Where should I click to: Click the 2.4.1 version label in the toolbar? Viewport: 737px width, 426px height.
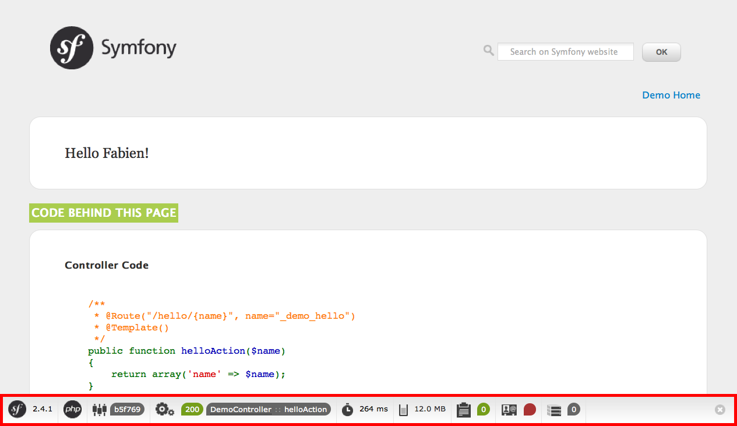[43, 409]
